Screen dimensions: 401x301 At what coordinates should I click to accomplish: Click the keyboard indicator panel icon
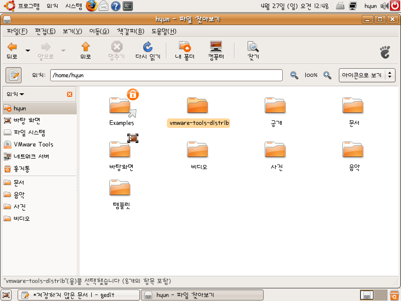point(340,6)
